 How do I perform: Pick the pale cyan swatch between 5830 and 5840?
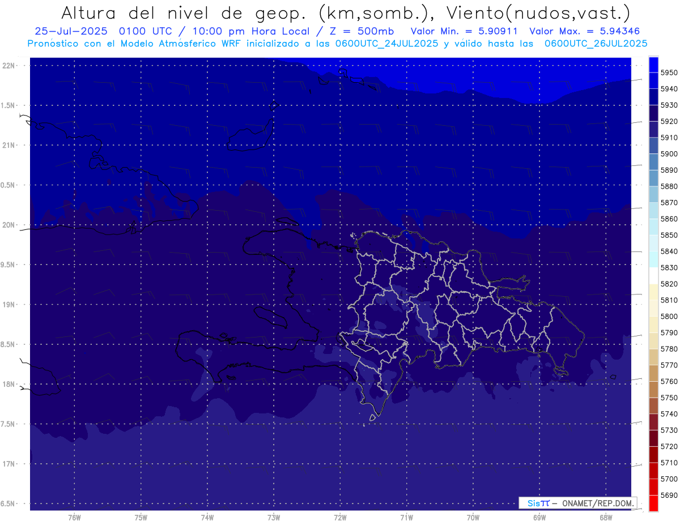(x=653, y=259)
